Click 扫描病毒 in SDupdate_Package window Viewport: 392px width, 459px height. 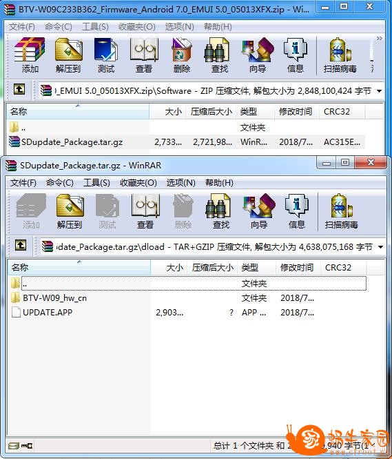[342, 211]
